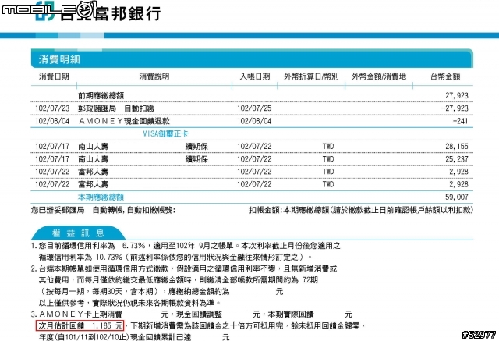
Task: Click the 權益訊息 section tab
Action: click(78, 233)
